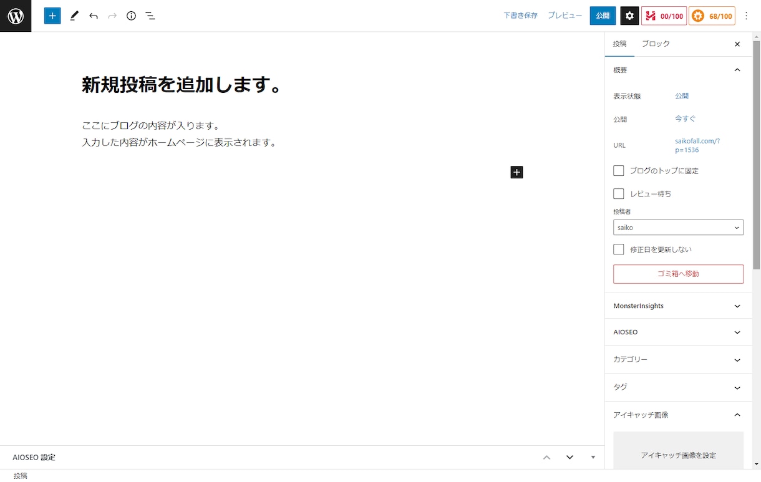Close the settings sidebar
761x482 pixels.
[x=737, y=44]
